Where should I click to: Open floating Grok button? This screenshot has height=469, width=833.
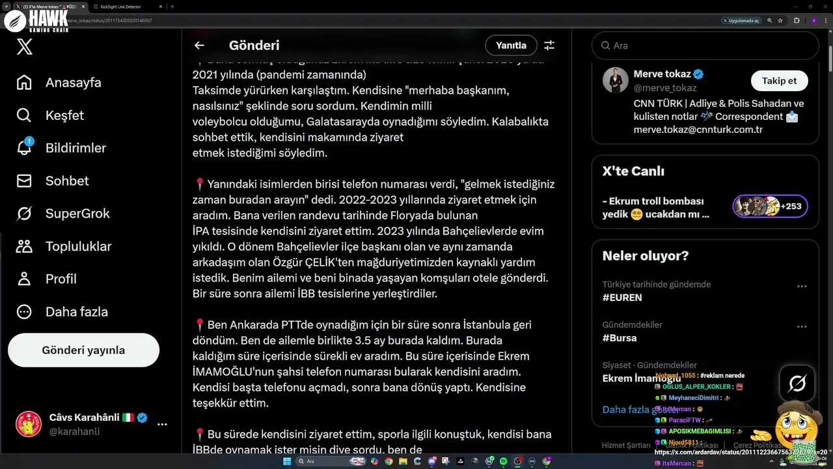[797, 383]
